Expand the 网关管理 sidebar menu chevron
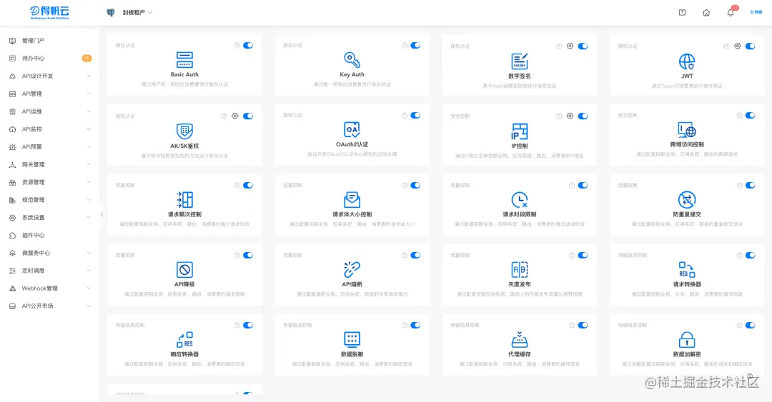This screenshot has width=772, height=402. point(89,164)
